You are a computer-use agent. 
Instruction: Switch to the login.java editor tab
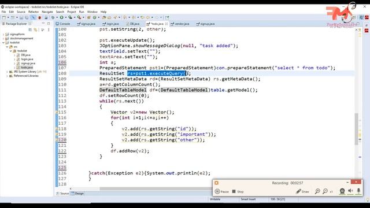111,24
